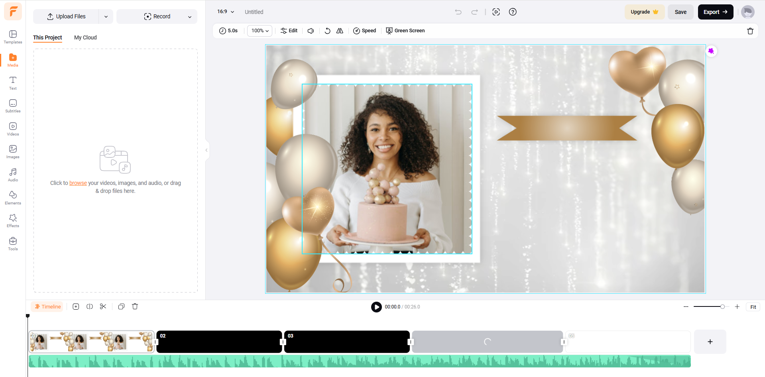The height and width of the screenshot is (377, 765).
Task: Toggle snapping on the canvas
Action: (496, 12)
